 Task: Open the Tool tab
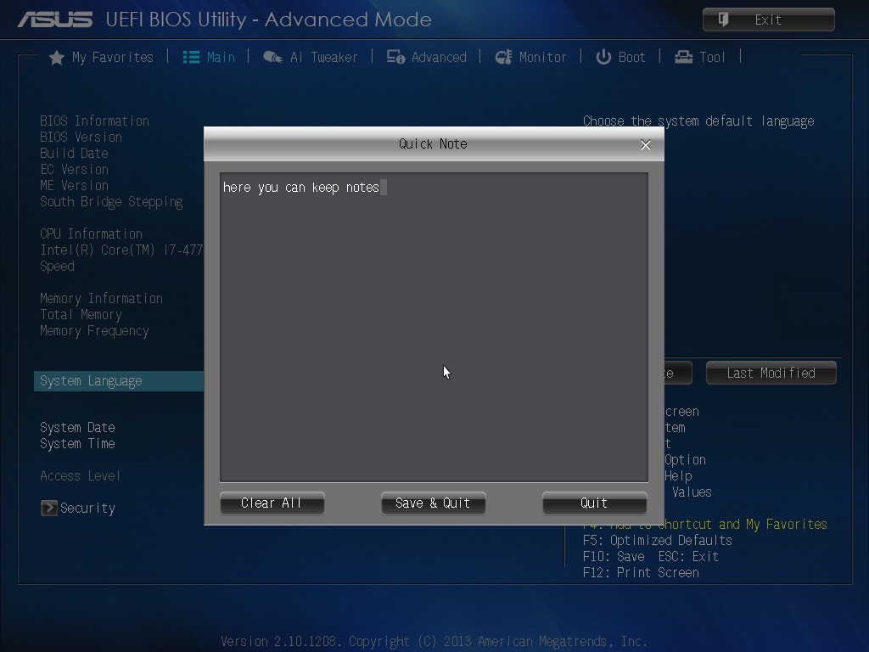(700, 57)
